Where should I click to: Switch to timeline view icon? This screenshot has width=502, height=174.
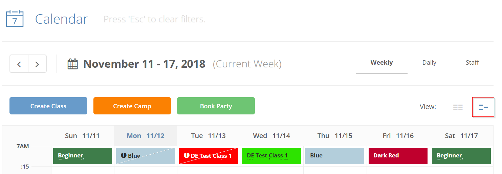click(483, 107)
